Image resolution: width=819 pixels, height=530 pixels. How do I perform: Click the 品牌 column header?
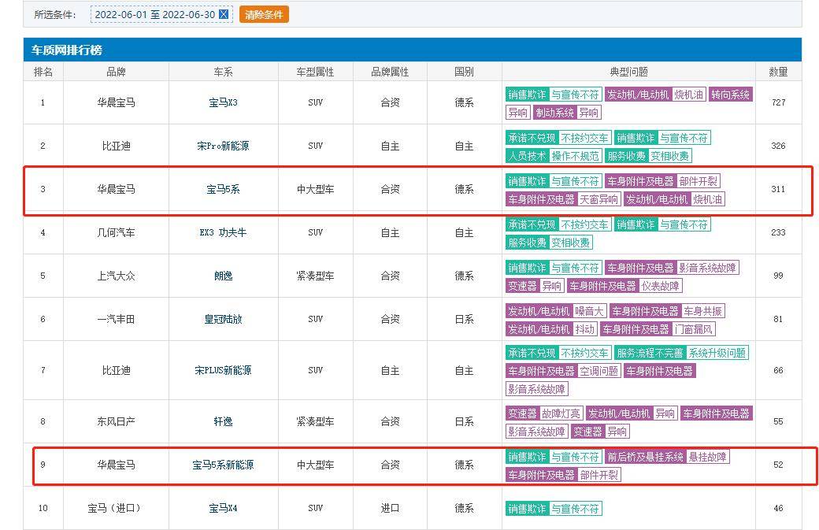116,72
